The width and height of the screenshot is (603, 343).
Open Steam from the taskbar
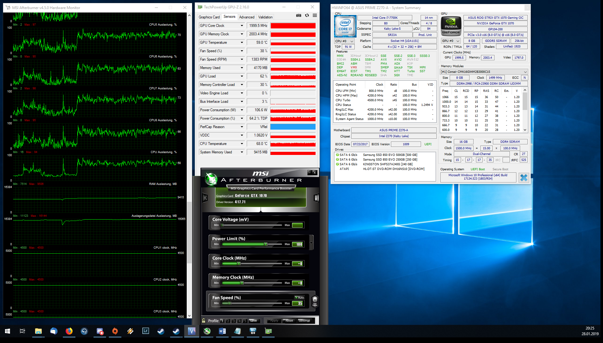[161, 331]
